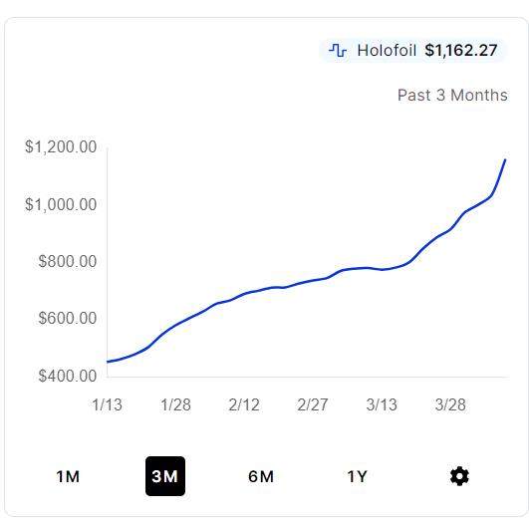Select the 1M time range
This screenshot has height=527, width=529.
[x=68, y=476]
